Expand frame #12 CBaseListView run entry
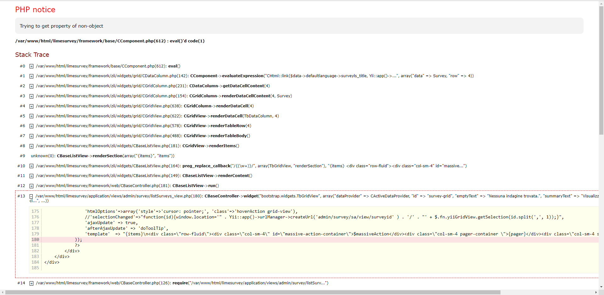The width and height of the screenshot is (604, 295). [x=31, y=186]
